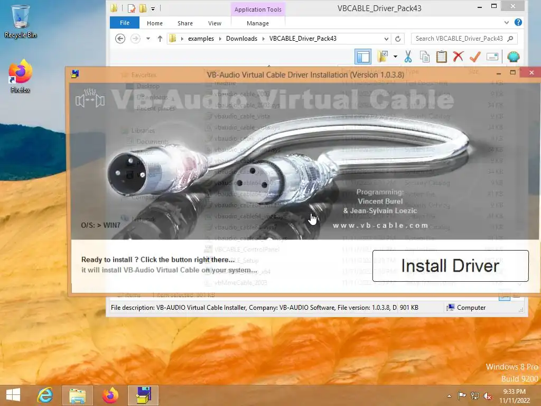The height and width of the screenshot is (406, 541).
Task: Click the Cut scissors icon
Action: click(x=408, y=56)
